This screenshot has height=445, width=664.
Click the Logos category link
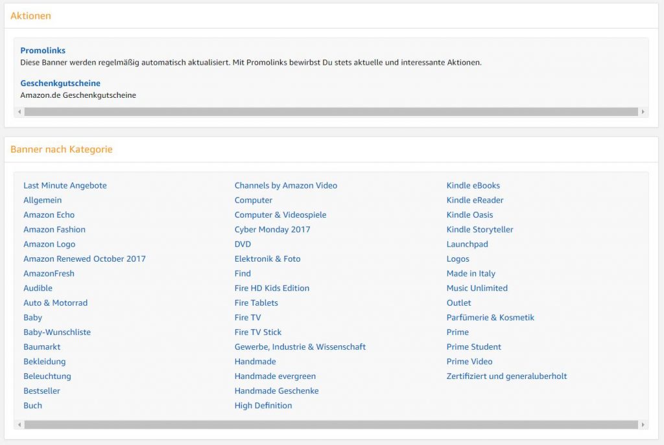click(458, 259)
